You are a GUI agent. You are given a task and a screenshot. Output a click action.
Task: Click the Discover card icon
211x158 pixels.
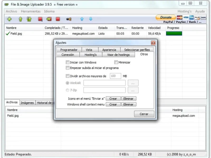(197, 17)
